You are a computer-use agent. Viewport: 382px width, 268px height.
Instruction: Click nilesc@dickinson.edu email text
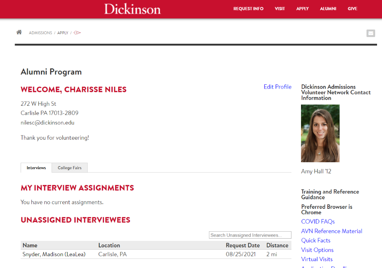pyautogui.click(x=47, y=123)
